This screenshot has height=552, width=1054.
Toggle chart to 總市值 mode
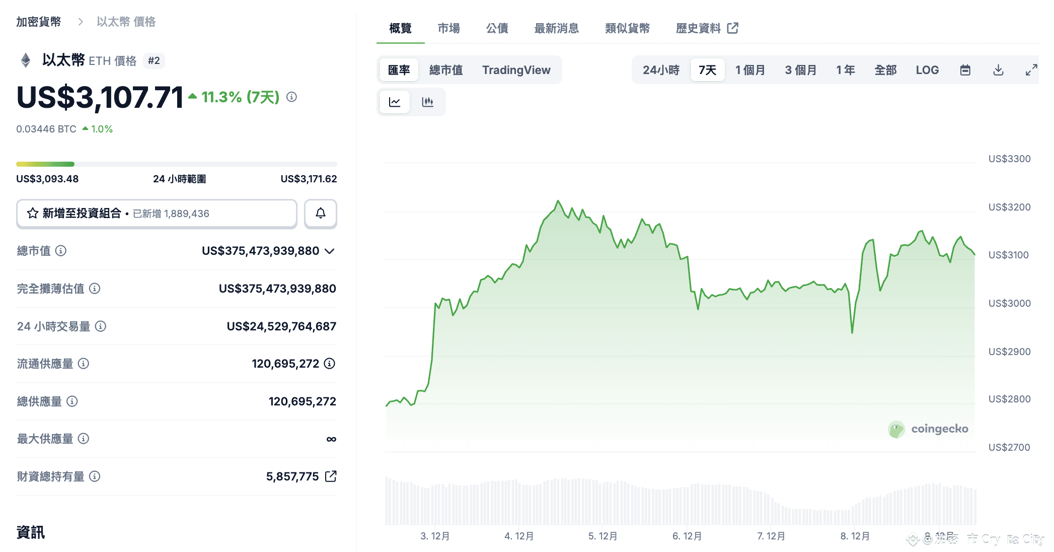(x=446, y=70)
